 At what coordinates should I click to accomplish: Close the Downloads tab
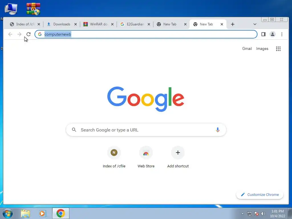75,24
